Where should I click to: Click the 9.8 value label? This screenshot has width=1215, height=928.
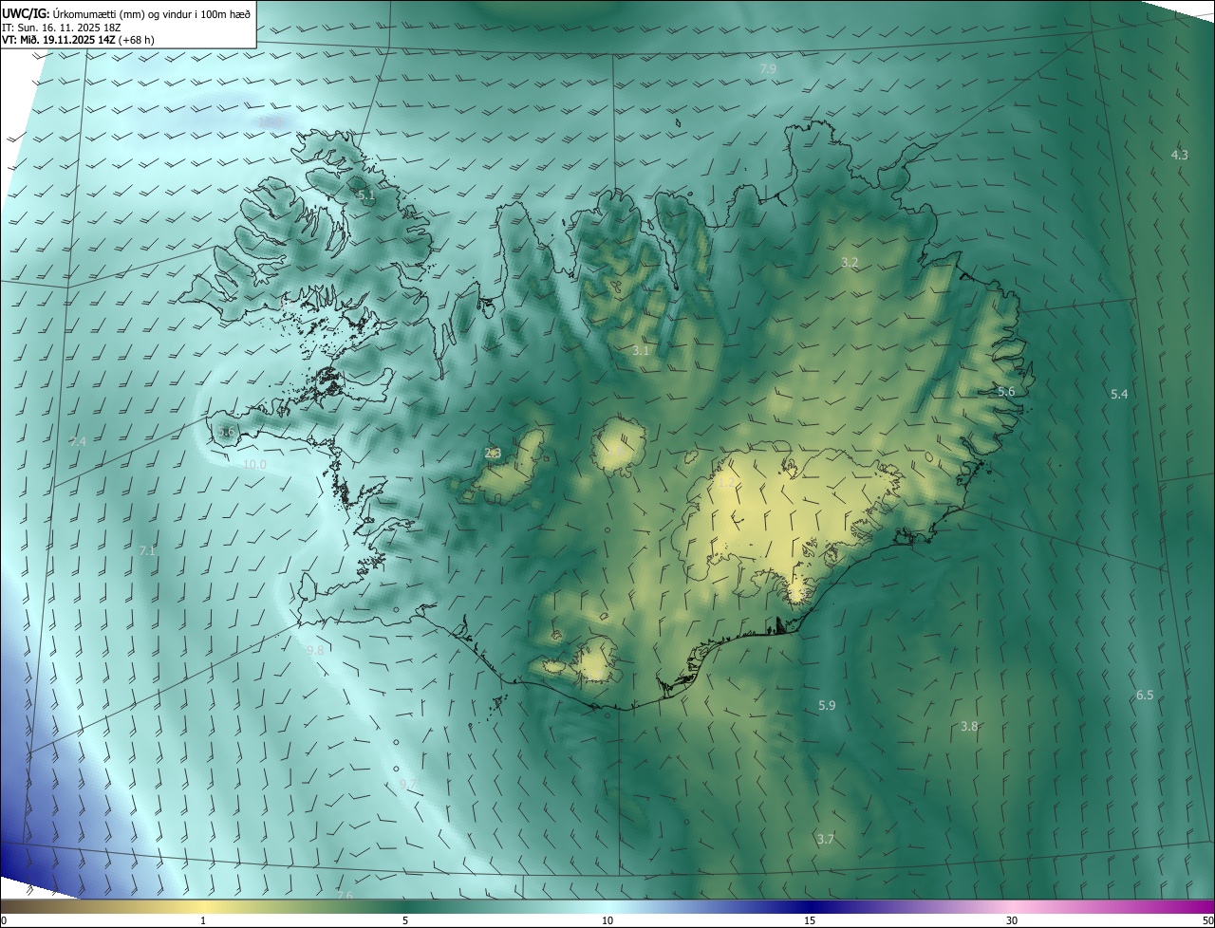(x=315, y=650)
